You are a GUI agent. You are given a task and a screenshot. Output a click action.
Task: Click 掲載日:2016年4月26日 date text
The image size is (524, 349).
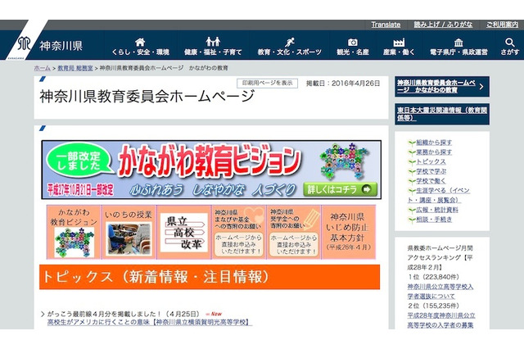tap(343, 84)
